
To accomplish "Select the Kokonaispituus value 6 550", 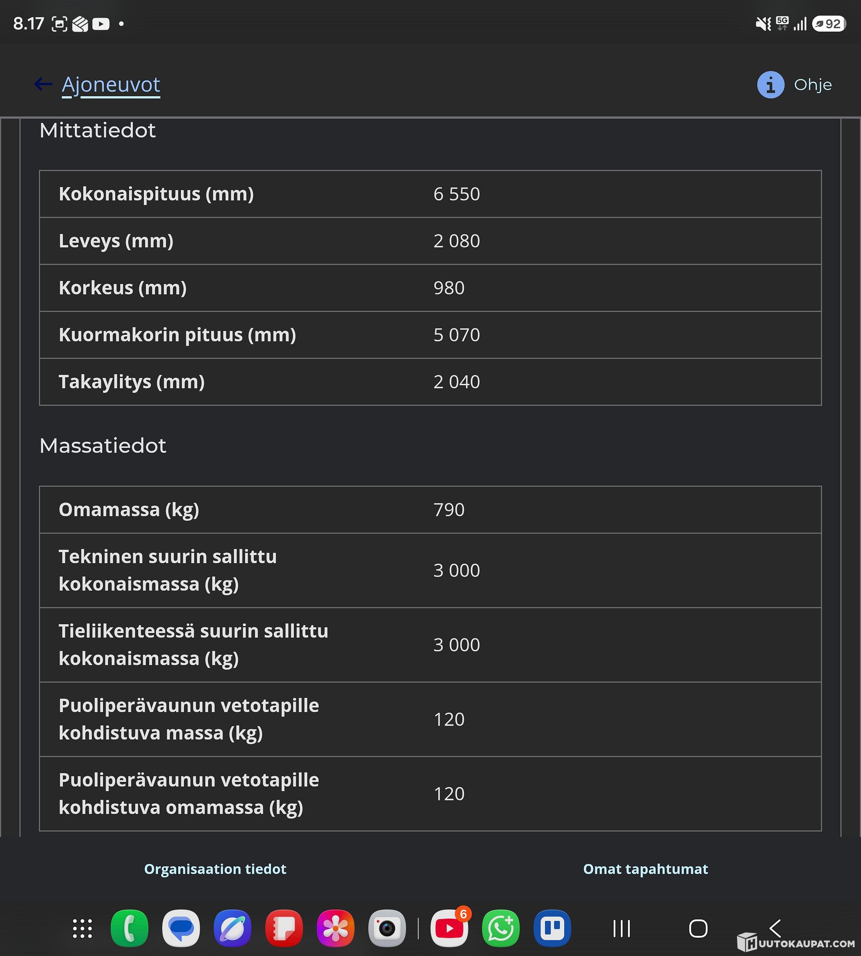I will click(x=457, y=194).
